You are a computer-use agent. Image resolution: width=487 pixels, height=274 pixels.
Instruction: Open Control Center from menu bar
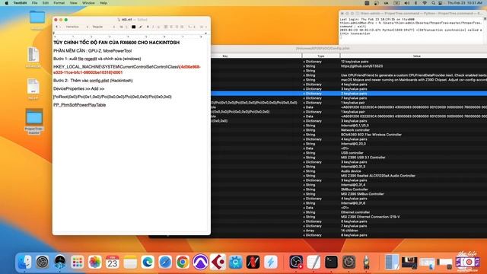click(x=441, y=3)
